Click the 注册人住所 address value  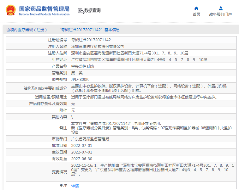[130, 53]
